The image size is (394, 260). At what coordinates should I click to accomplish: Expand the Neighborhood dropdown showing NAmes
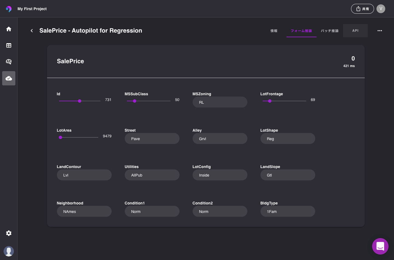tap(84, 212)
